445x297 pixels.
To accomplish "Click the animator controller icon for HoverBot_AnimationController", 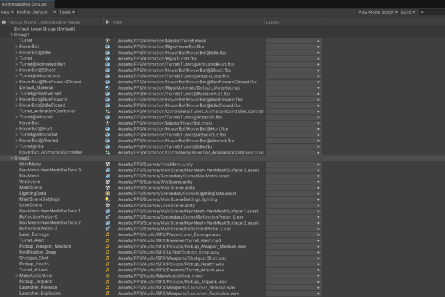I will (x=107, y=152).
